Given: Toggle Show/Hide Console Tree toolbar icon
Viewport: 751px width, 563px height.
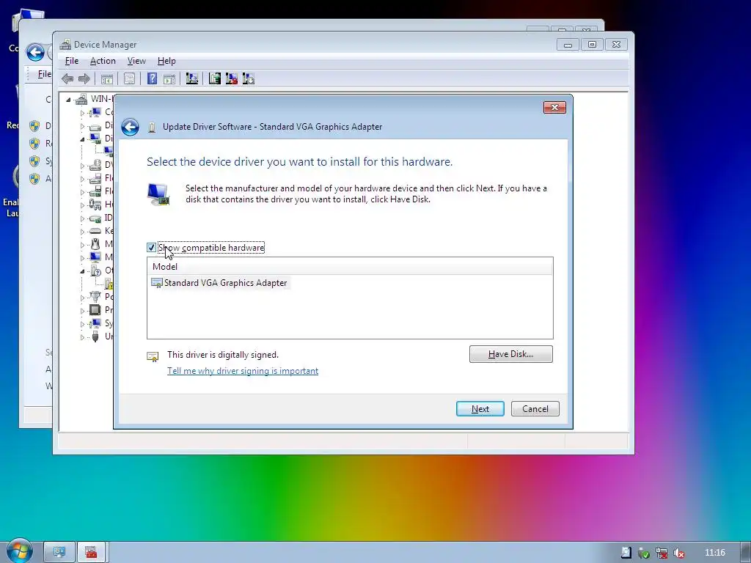Looking at the screenshot, I should pos(107,79).
